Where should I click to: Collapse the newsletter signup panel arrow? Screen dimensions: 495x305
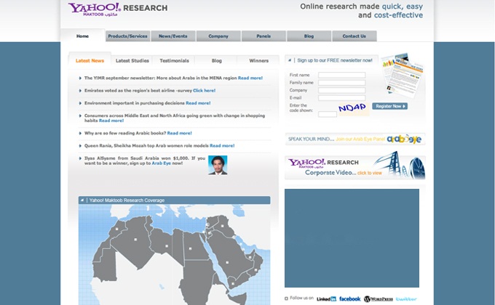[x=290, y=60]
